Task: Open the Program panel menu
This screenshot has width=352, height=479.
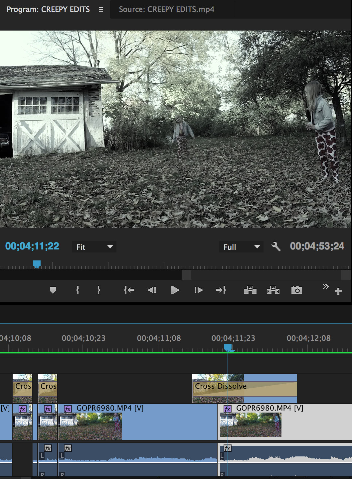Action: (x=101, y=10)
